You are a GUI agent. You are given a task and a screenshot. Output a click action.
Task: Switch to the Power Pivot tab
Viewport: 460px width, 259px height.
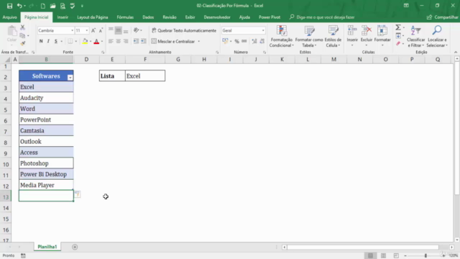pos(270,17)
